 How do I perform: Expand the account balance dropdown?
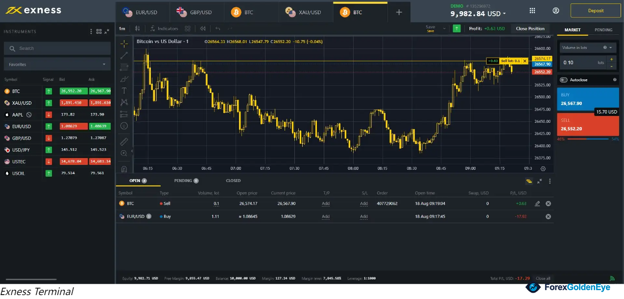[504, 14]
